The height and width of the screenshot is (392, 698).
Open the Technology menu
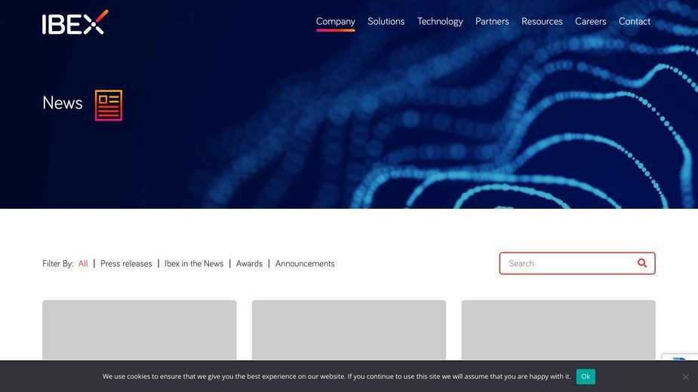pos(440,21)
